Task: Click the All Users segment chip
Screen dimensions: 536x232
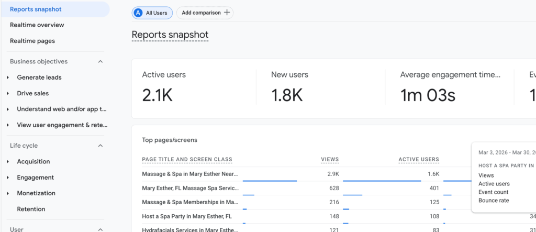Action: (x=152, y=13)
